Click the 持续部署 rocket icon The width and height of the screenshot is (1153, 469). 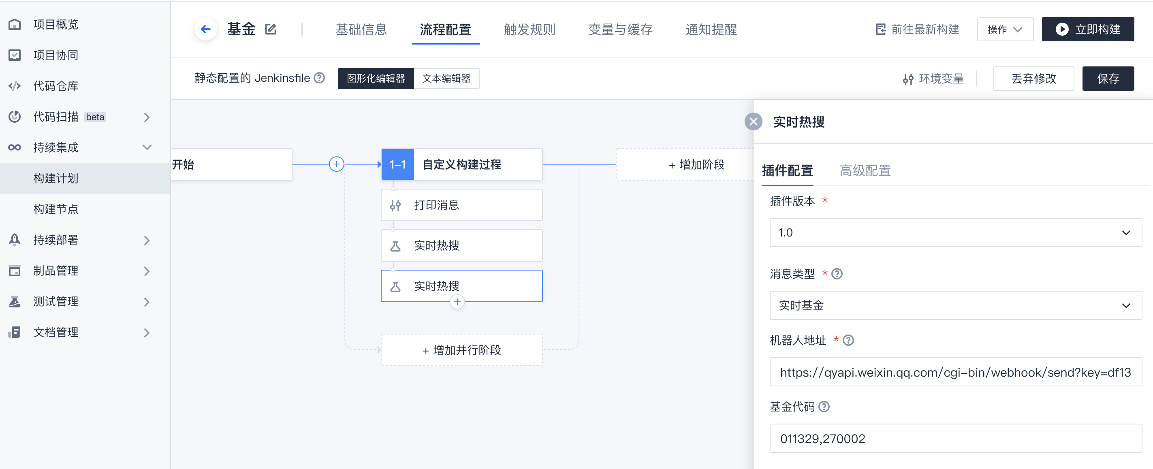tap(15, 239)
